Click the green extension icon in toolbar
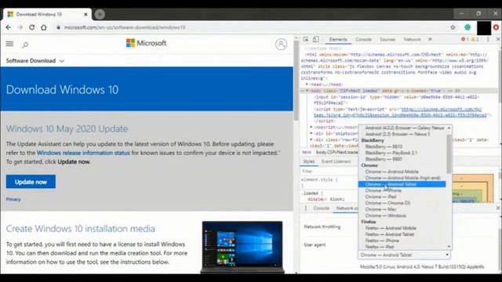The height and width of the screenshot is (282, 502). pos(467,27)
